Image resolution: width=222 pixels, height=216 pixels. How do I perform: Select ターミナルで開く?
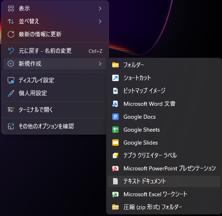(x=55, y=110)
